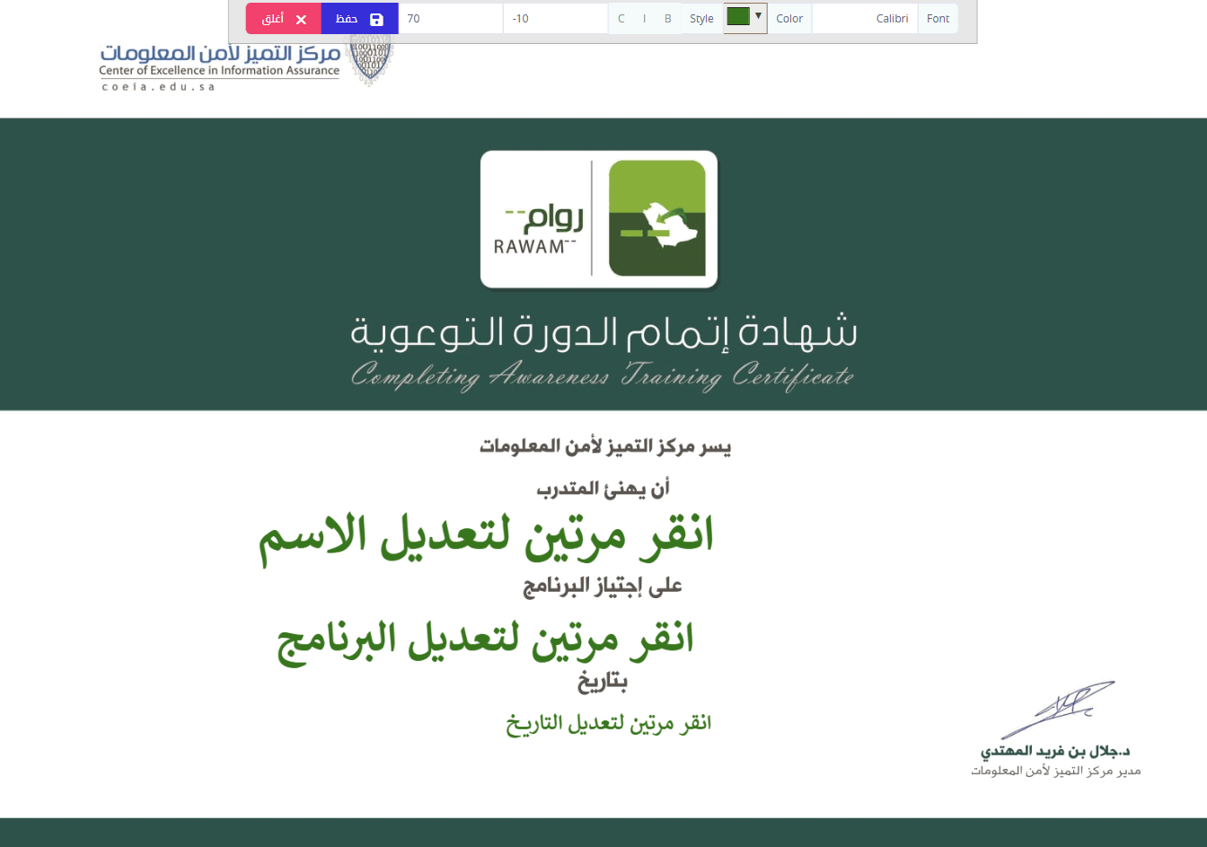Toggle bold with the B control
Screen dimensions: 1207x847
pos(668,18)
